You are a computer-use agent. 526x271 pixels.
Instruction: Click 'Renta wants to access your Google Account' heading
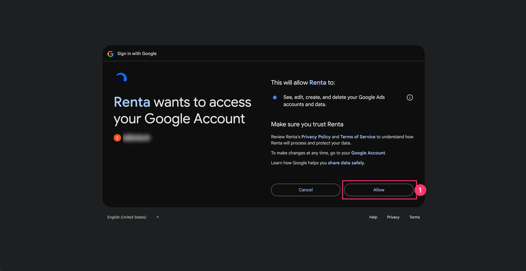point(183,111)
